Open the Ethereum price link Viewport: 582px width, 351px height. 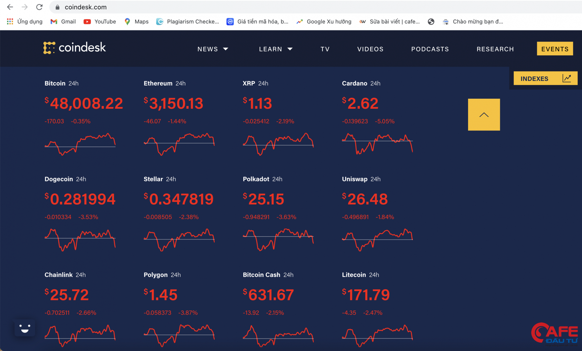[x=158, y=83]
